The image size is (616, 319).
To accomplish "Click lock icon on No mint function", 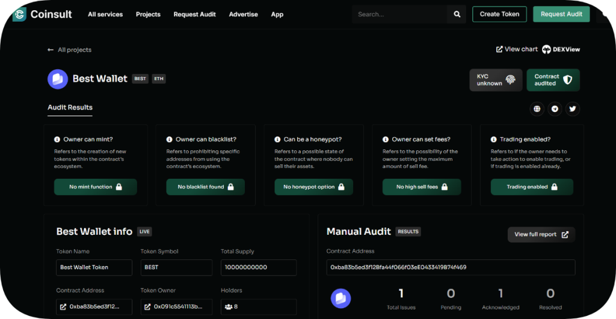I will tap(119, 187).
